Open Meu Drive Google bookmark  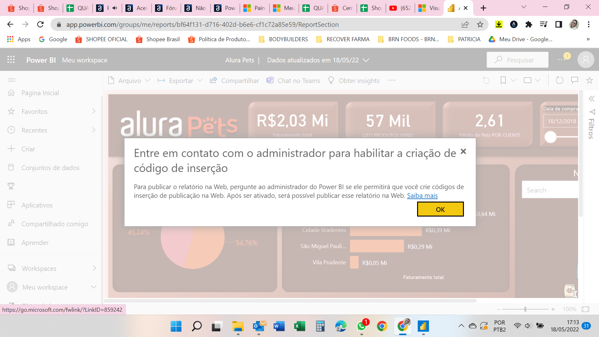(520, 39)
